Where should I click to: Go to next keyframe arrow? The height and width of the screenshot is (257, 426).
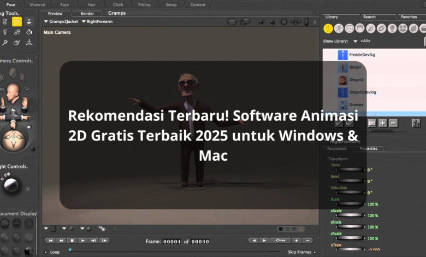click(x=264, y=241)
